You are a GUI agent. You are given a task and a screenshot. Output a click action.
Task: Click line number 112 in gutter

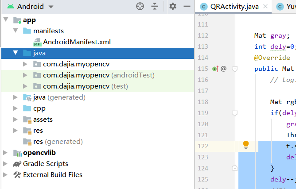(x=203, y=35)
